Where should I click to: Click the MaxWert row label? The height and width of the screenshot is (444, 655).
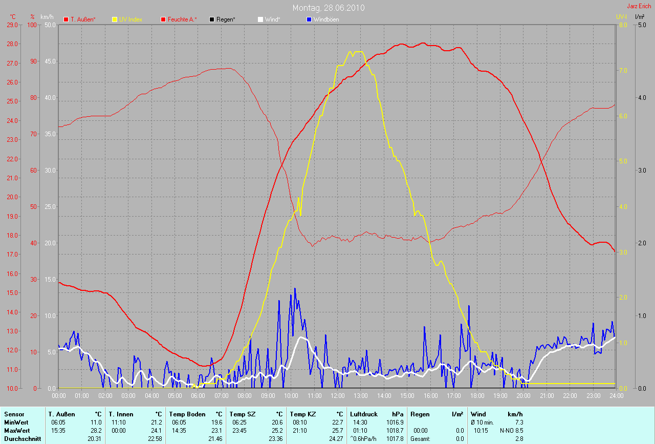(16, 431)
